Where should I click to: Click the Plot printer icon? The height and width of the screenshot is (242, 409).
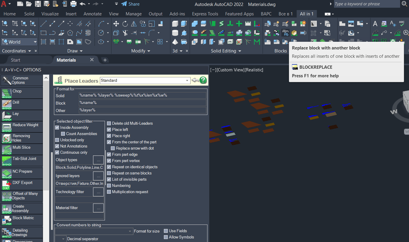click(x=74, y=4)
